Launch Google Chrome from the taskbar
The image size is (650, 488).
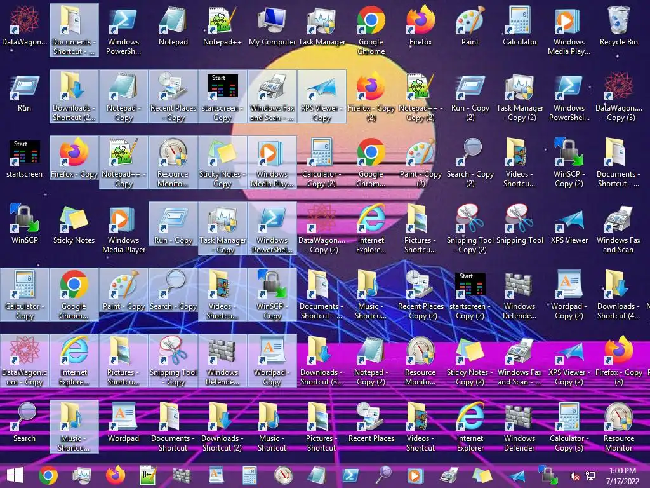point(48,475)
